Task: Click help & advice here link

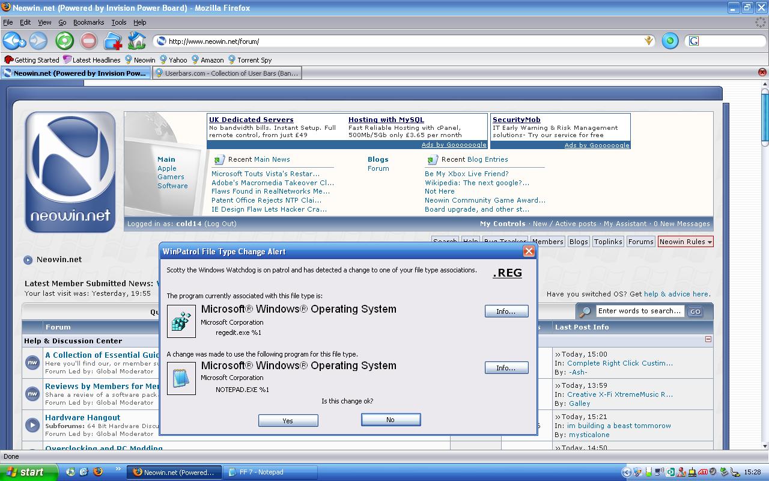Action: (676, 294)
